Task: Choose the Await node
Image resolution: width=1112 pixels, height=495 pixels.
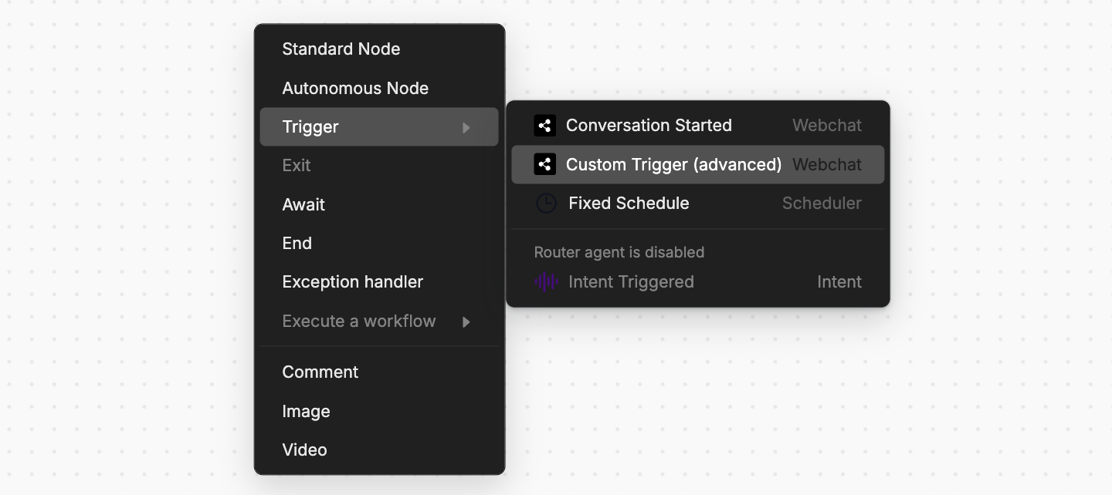Action: [379, 204]
